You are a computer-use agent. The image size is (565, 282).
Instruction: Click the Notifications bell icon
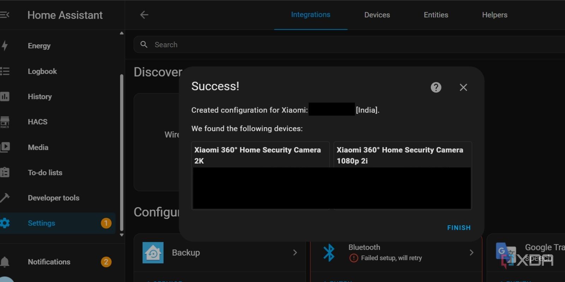coord(5,262)
